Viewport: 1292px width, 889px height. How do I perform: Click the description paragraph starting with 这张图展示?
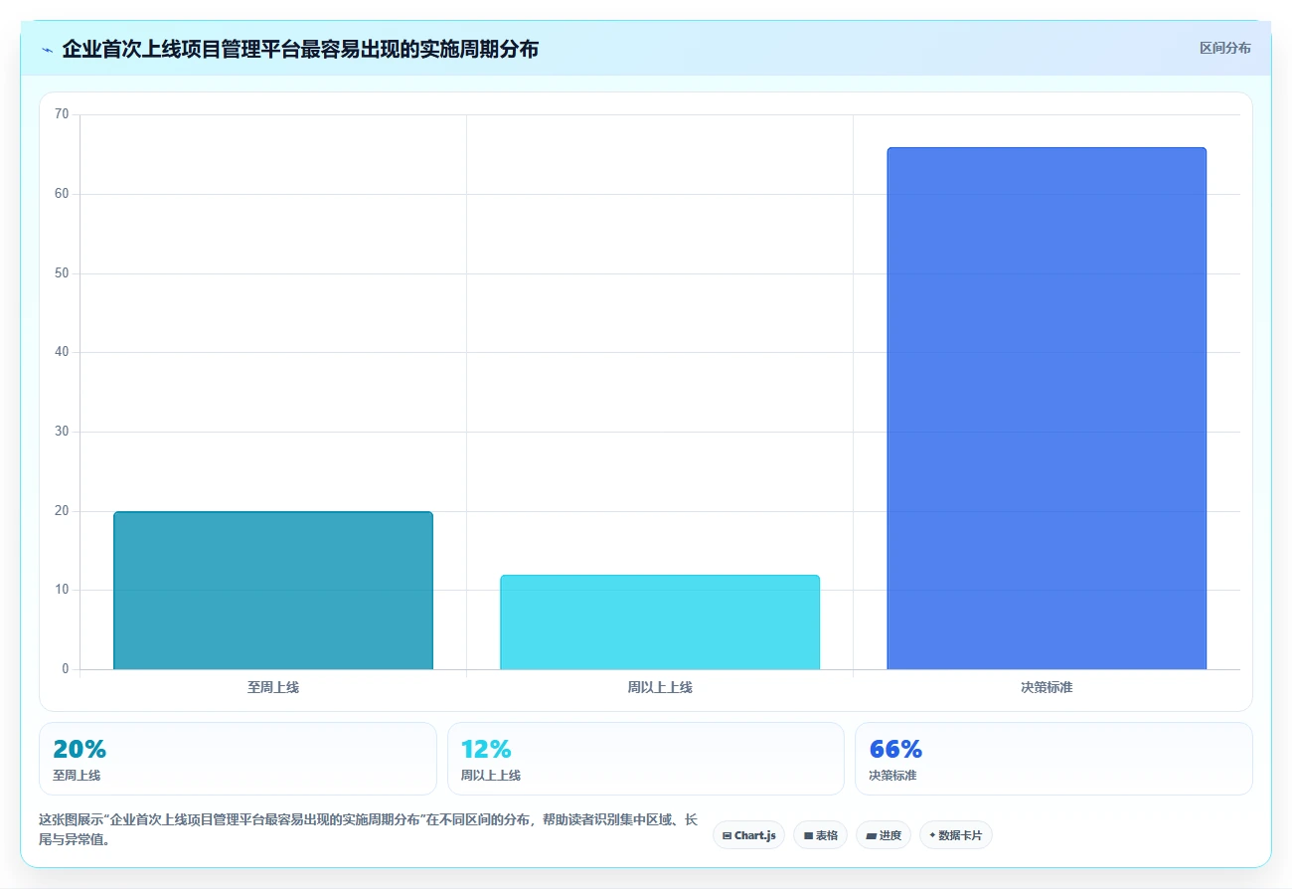(x=368, y=829)
